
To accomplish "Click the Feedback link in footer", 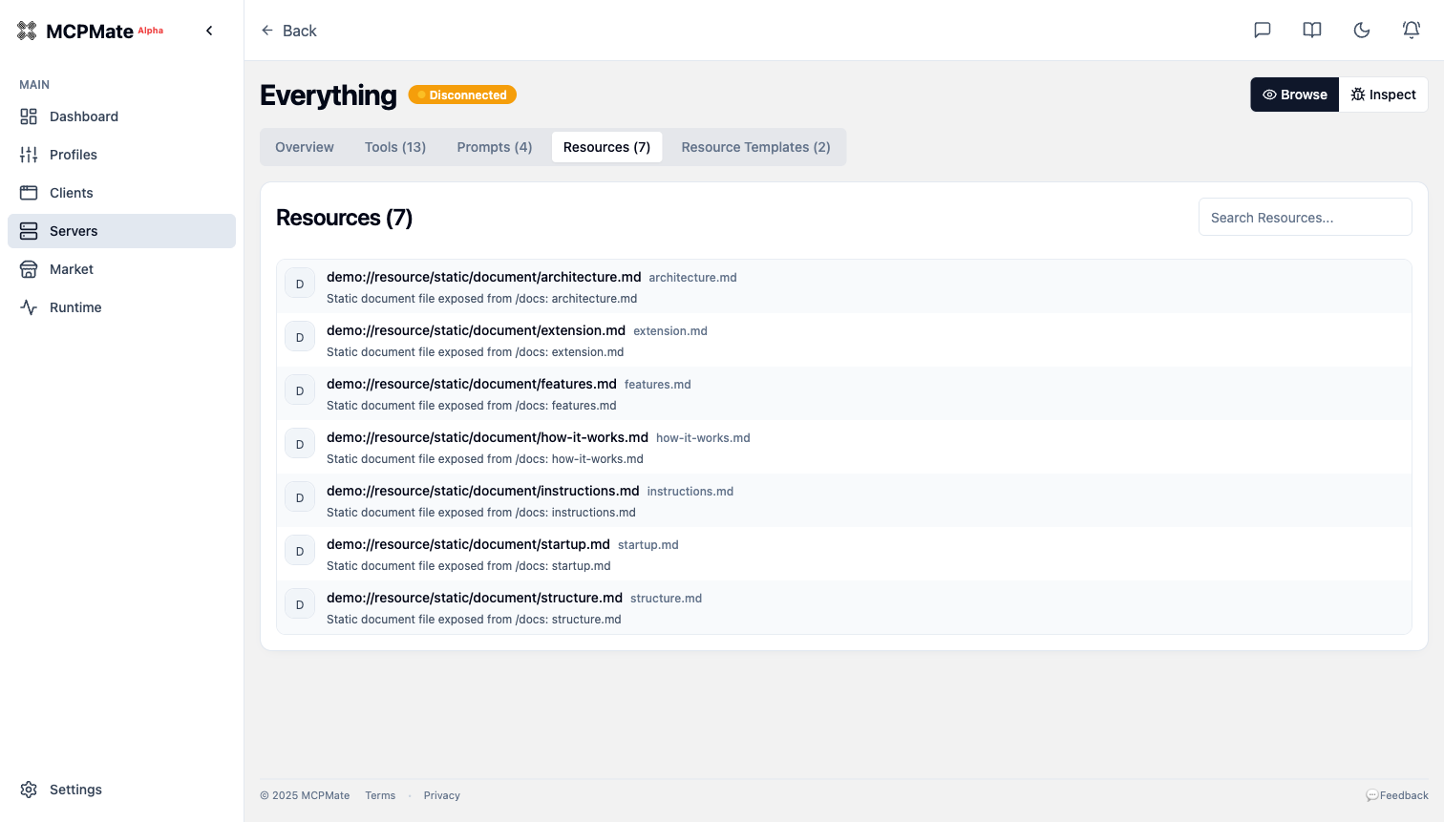I will 1397,795.
